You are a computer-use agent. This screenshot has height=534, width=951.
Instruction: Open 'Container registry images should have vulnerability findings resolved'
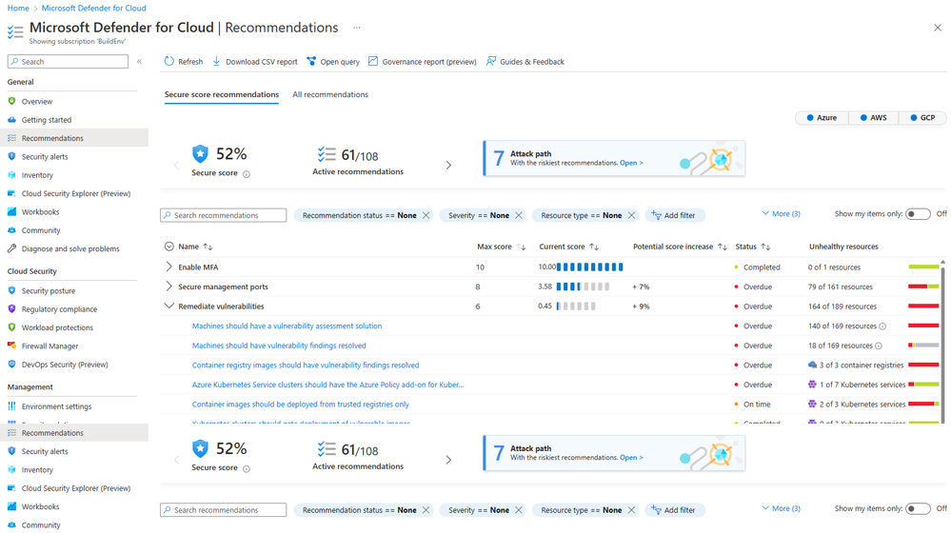(x=305, y=365)
